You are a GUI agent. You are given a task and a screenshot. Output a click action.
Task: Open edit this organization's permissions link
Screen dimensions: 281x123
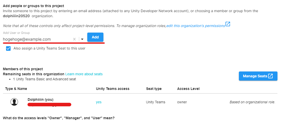[x=195, y=26]
